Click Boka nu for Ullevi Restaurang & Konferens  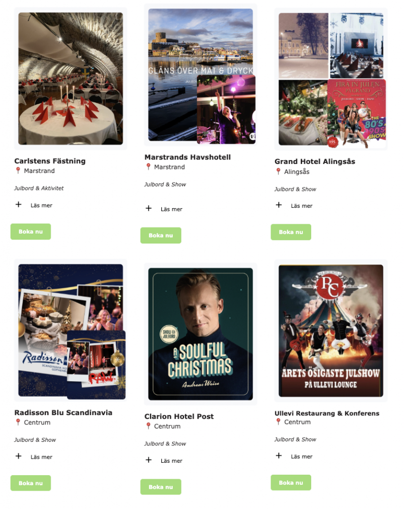pyautogui.click(x=291, y=482)
